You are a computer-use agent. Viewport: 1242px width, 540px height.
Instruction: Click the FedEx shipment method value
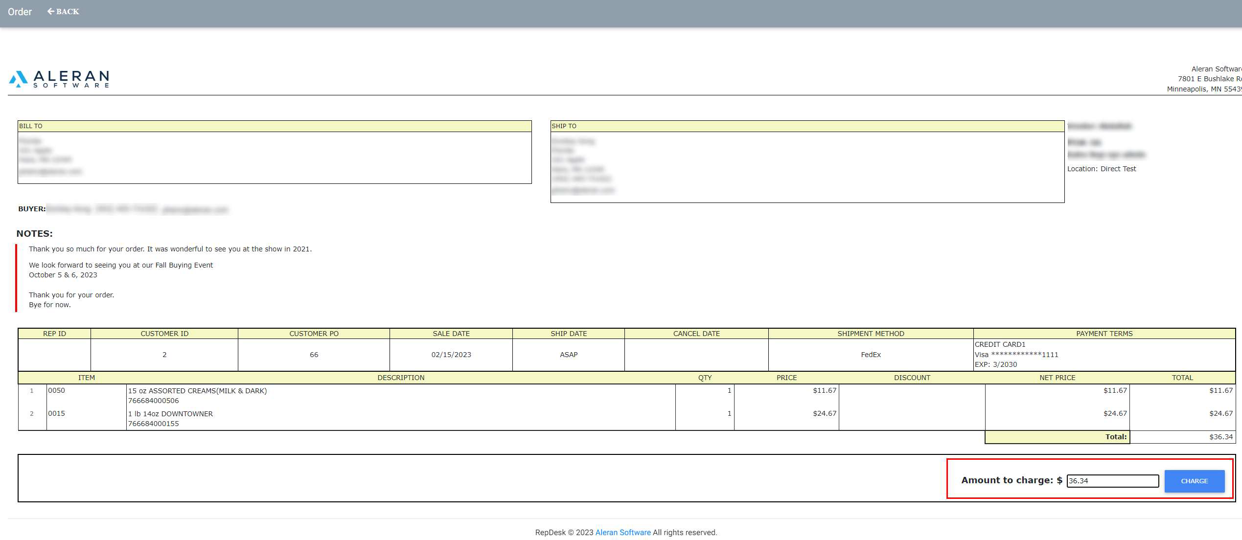click(x=871, y=355)
